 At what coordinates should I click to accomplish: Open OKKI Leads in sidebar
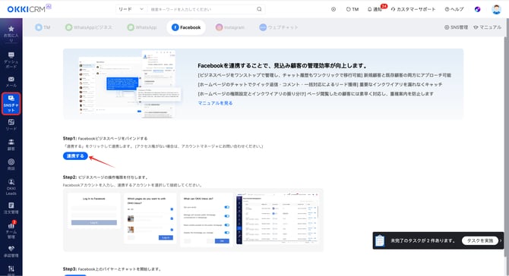[x=11, y=187]
